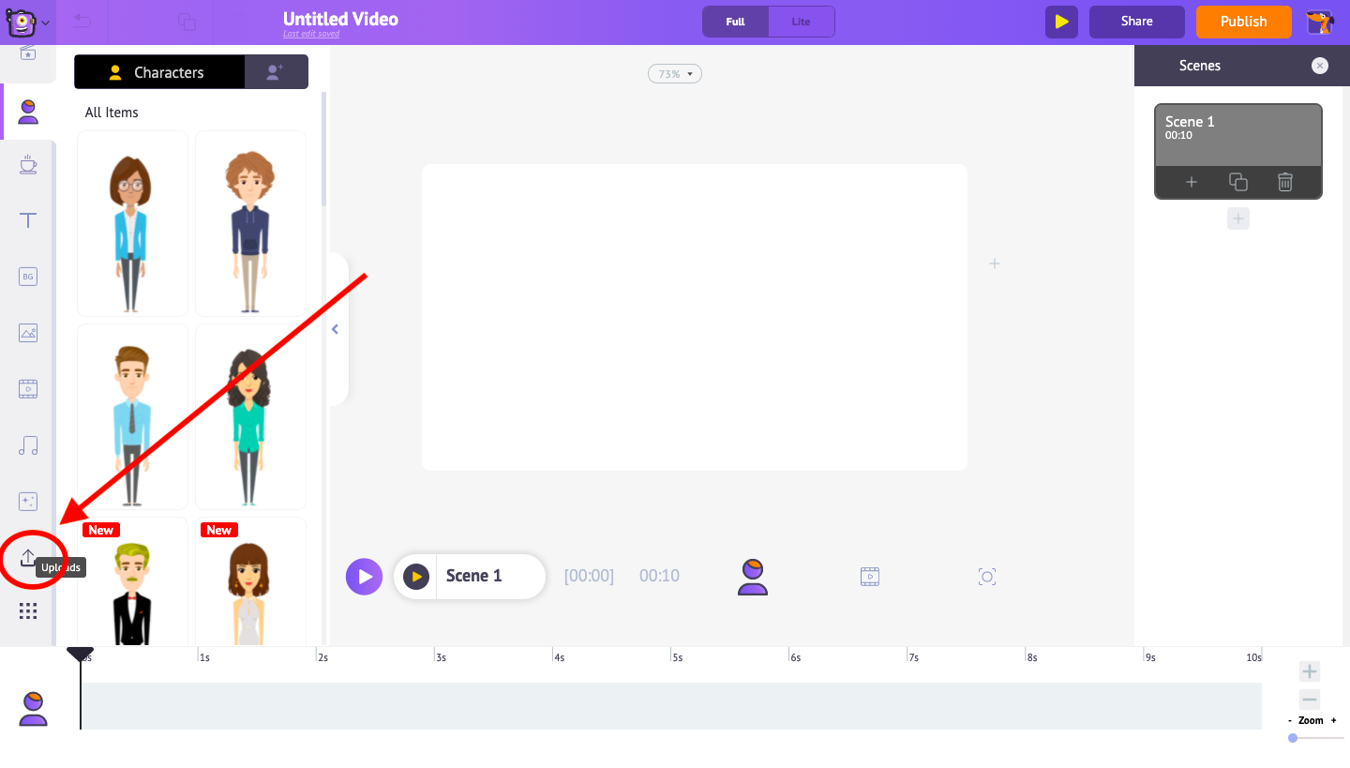
Task: Open the more apps grid icon
Action: click(28, 611)
